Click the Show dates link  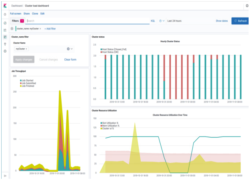click(222, 21)
